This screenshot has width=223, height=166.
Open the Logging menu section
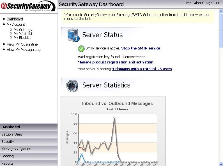point(29,156)
